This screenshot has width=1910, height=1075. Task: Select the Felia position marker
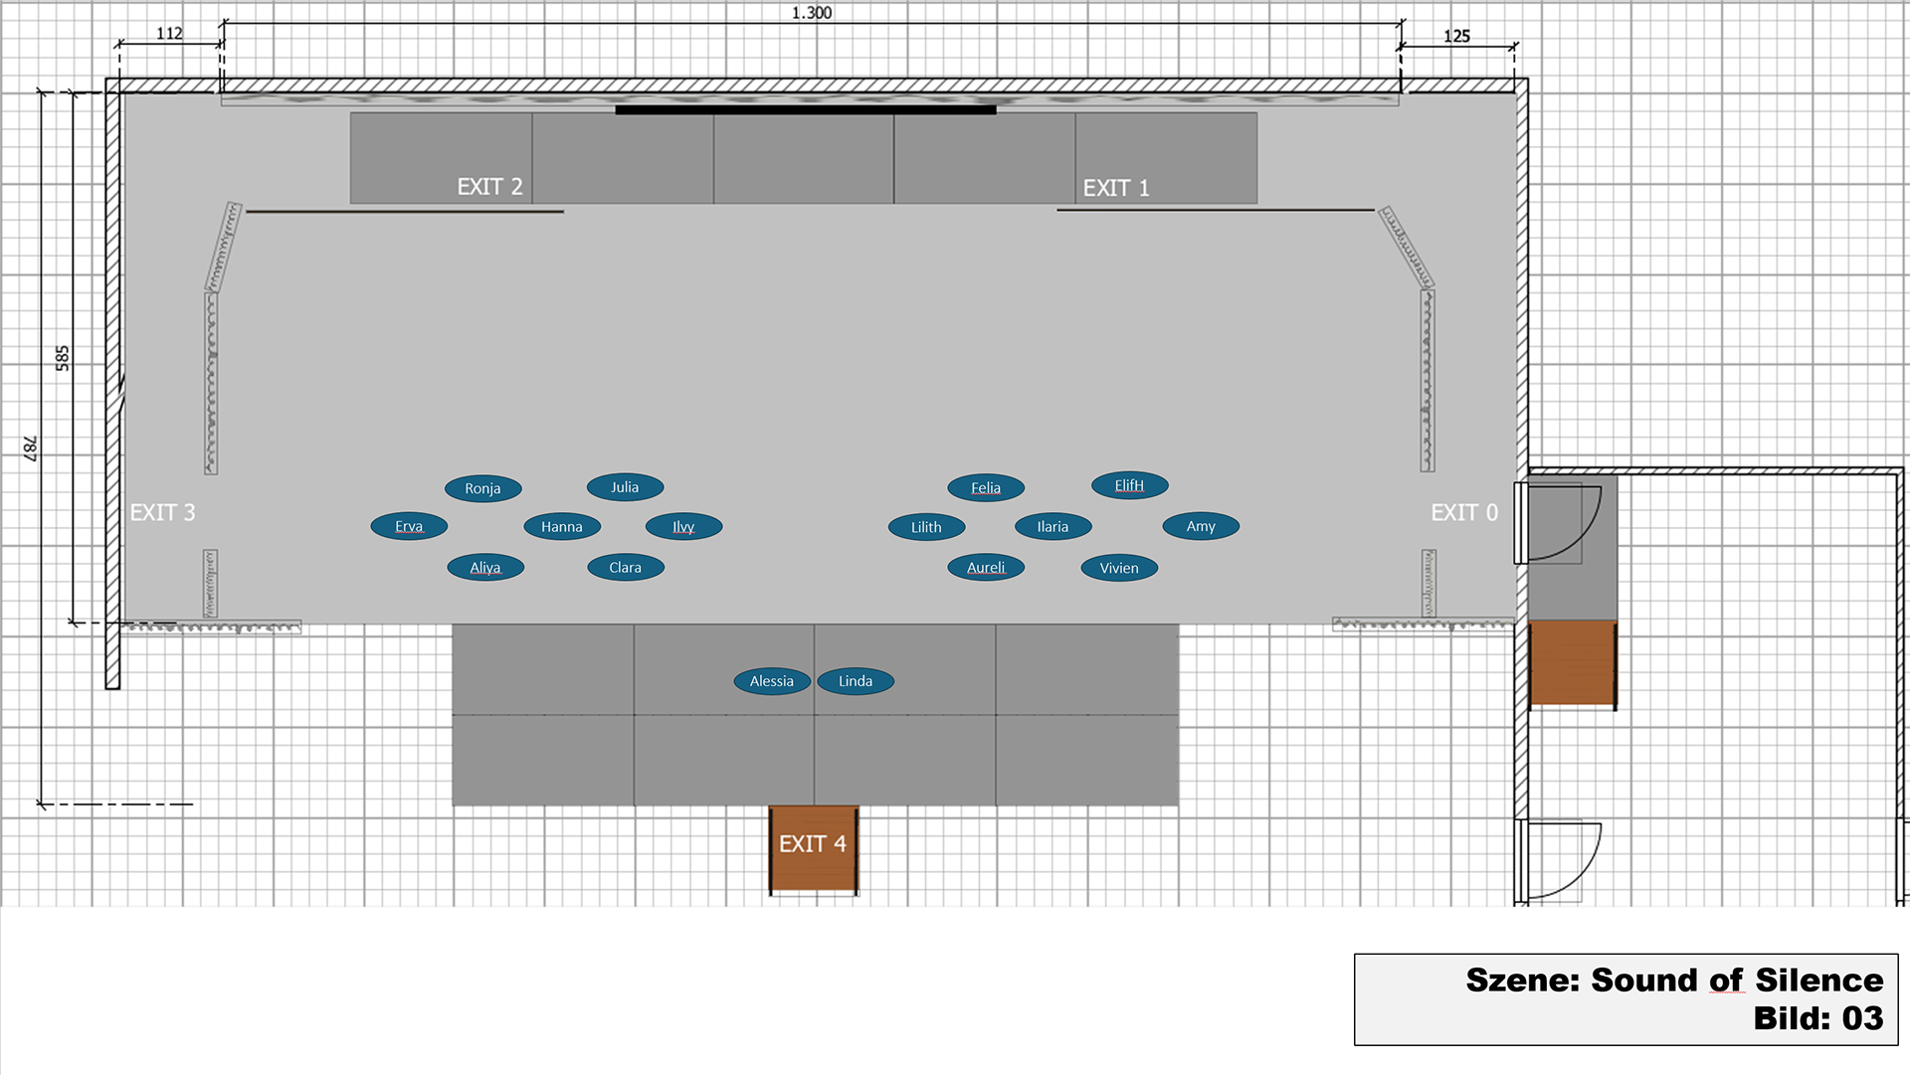pos(986,487)
